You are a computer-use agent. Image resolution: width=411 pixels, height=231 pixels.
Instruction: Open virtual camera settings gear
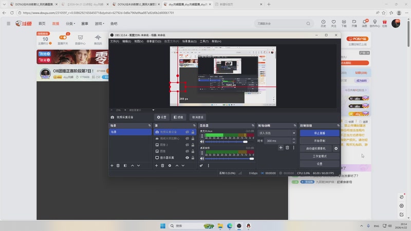point(336,148)
